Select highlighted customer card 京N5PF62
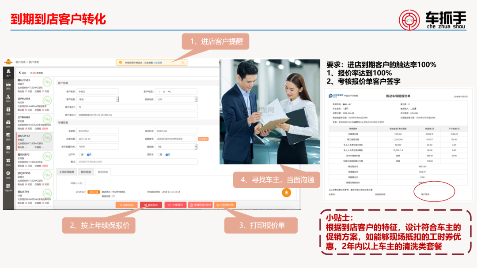The height and width of the screenshot is (268, 477). click(34, 141)
